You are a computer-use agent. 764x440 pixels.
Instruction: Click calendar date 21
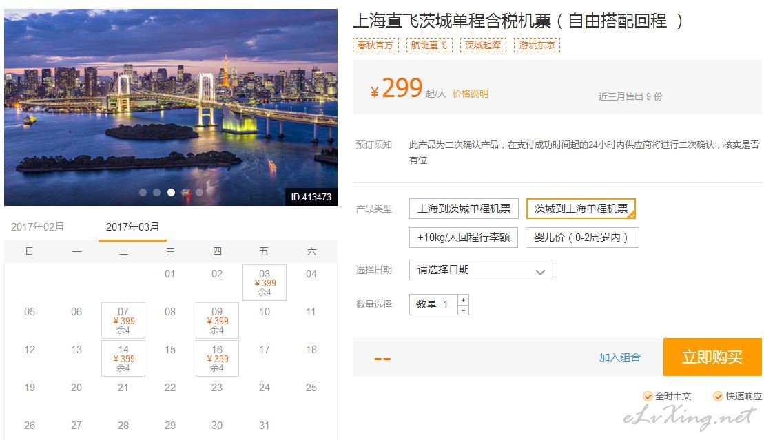coord(123,388)
